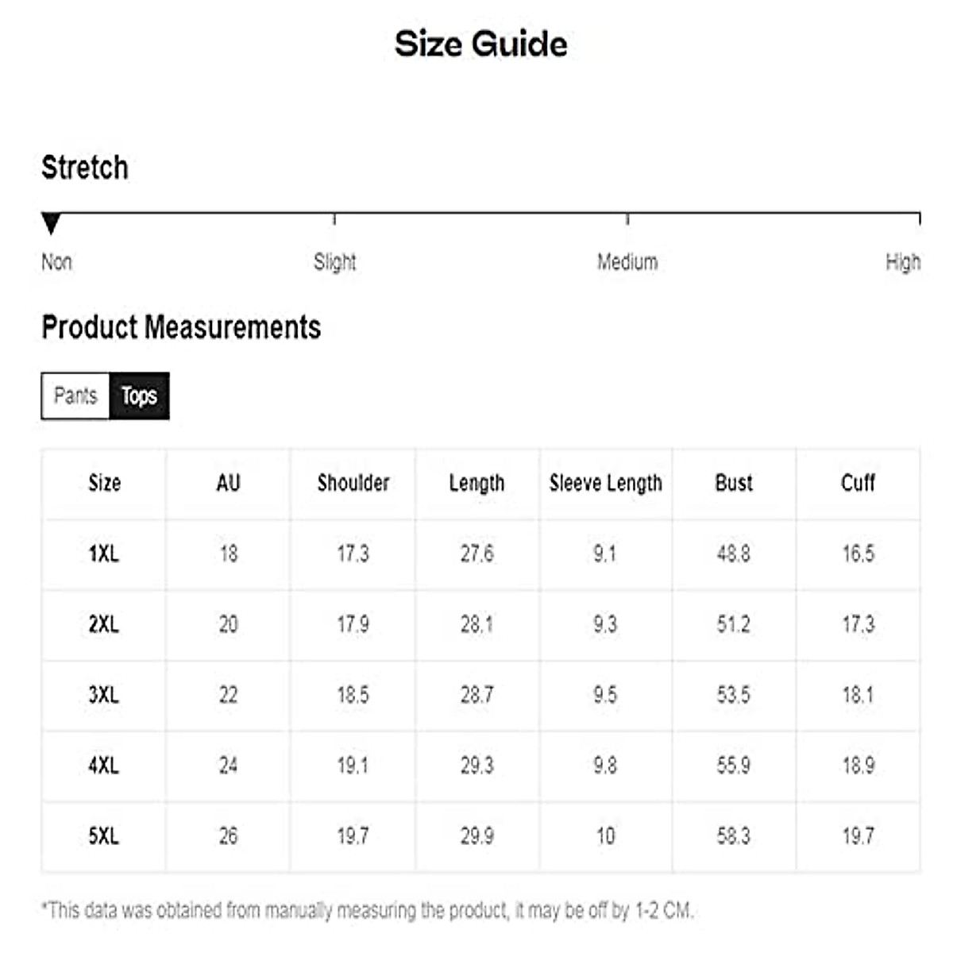953x953 pixels.
Task: Click the 4XL length value 29.3
Action: pos(476,766)
